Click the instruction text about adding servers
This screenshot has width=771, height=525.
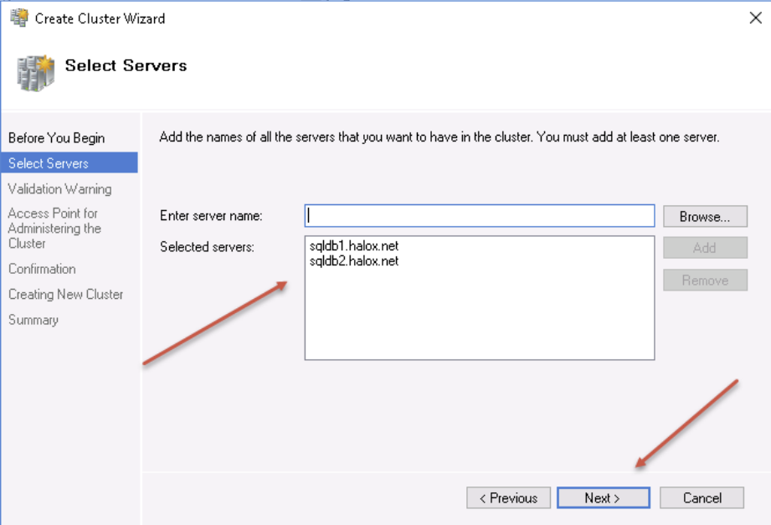coord(439,136)
